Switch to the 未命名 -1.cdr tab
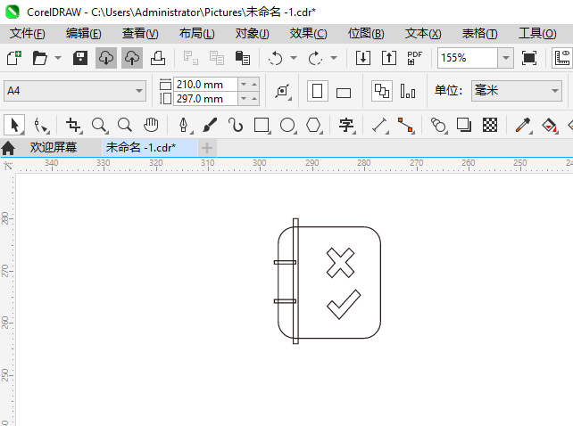573x426 pixels. (x=150, y=147)
